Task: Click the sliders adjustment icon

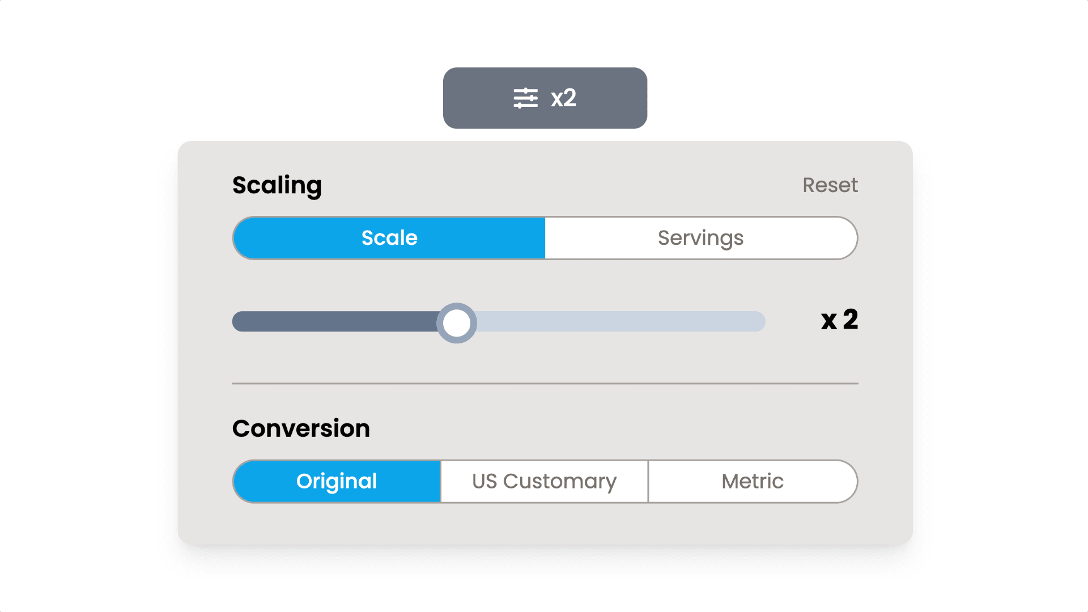Action: click(525, 98)
